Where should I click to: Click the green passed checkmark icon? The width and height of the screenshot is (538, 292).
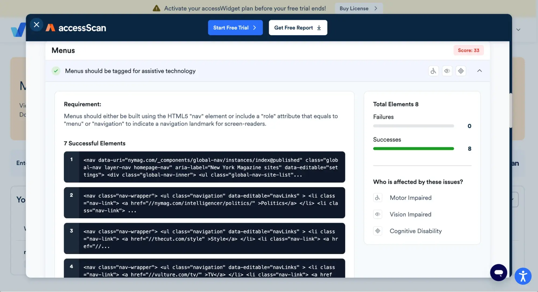click(x=56, y=71)
